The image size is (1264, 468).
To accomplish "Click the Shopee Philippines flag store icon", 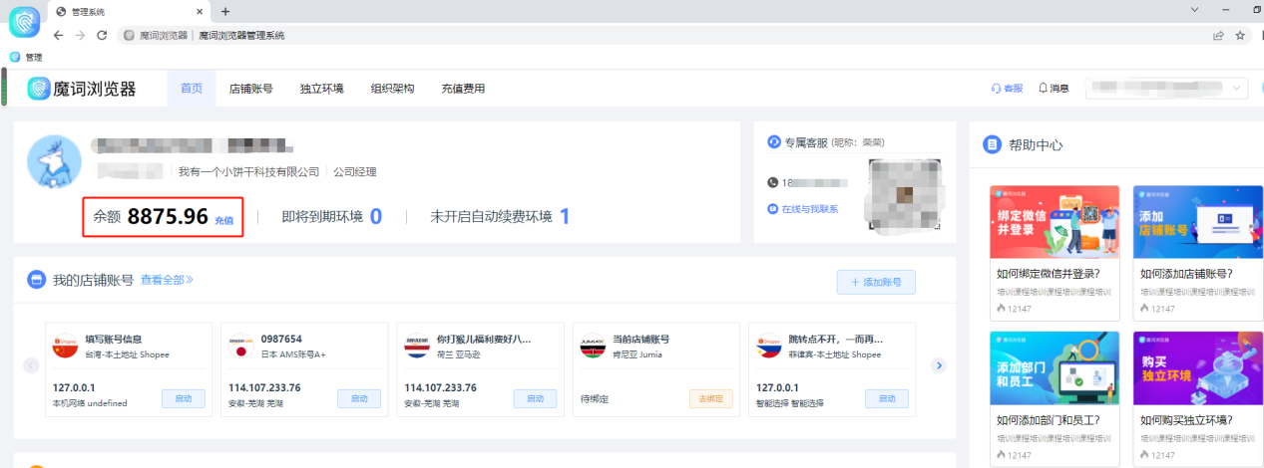I will pyautogui.click(x=768, y=346).
